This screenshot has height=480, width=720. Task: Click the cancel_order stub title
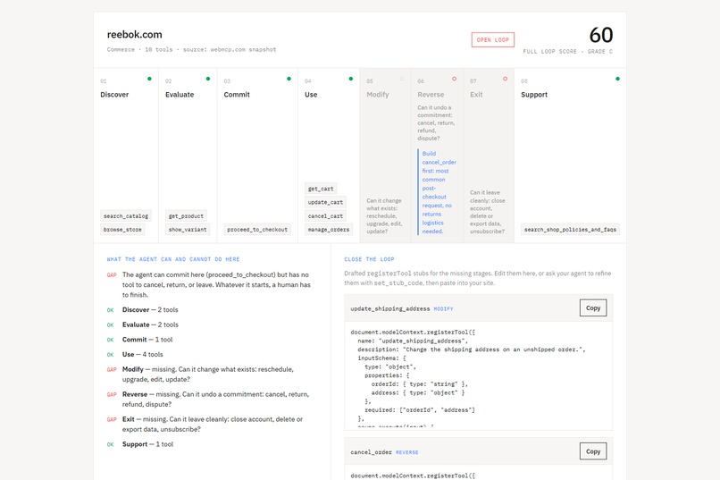[371, 452]
